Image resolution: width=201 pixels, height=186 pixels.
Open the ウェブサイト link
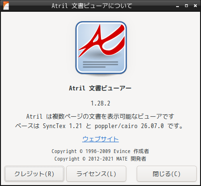(x=100, y=139)
